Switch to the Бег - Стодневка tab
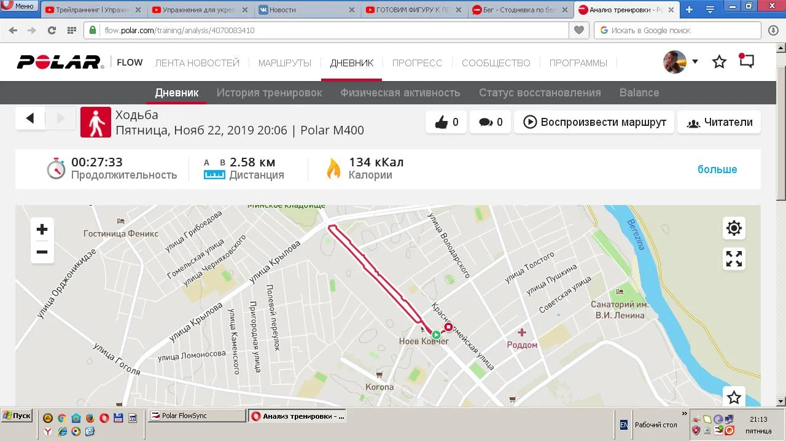786x442 pixels. (520, 10)
